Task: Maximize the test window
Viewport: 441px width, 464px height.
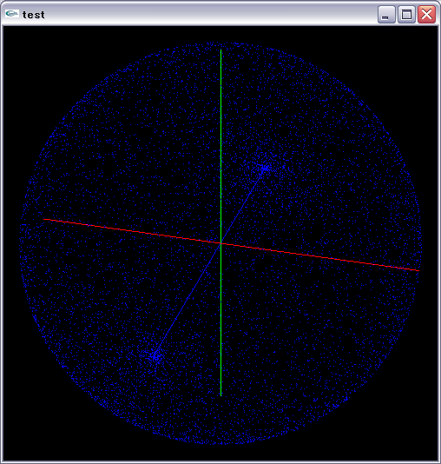Action: click(x=406, y=14)
